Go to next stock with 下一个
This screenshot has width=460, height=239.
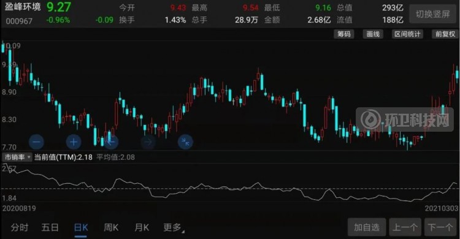coord(440,227)
